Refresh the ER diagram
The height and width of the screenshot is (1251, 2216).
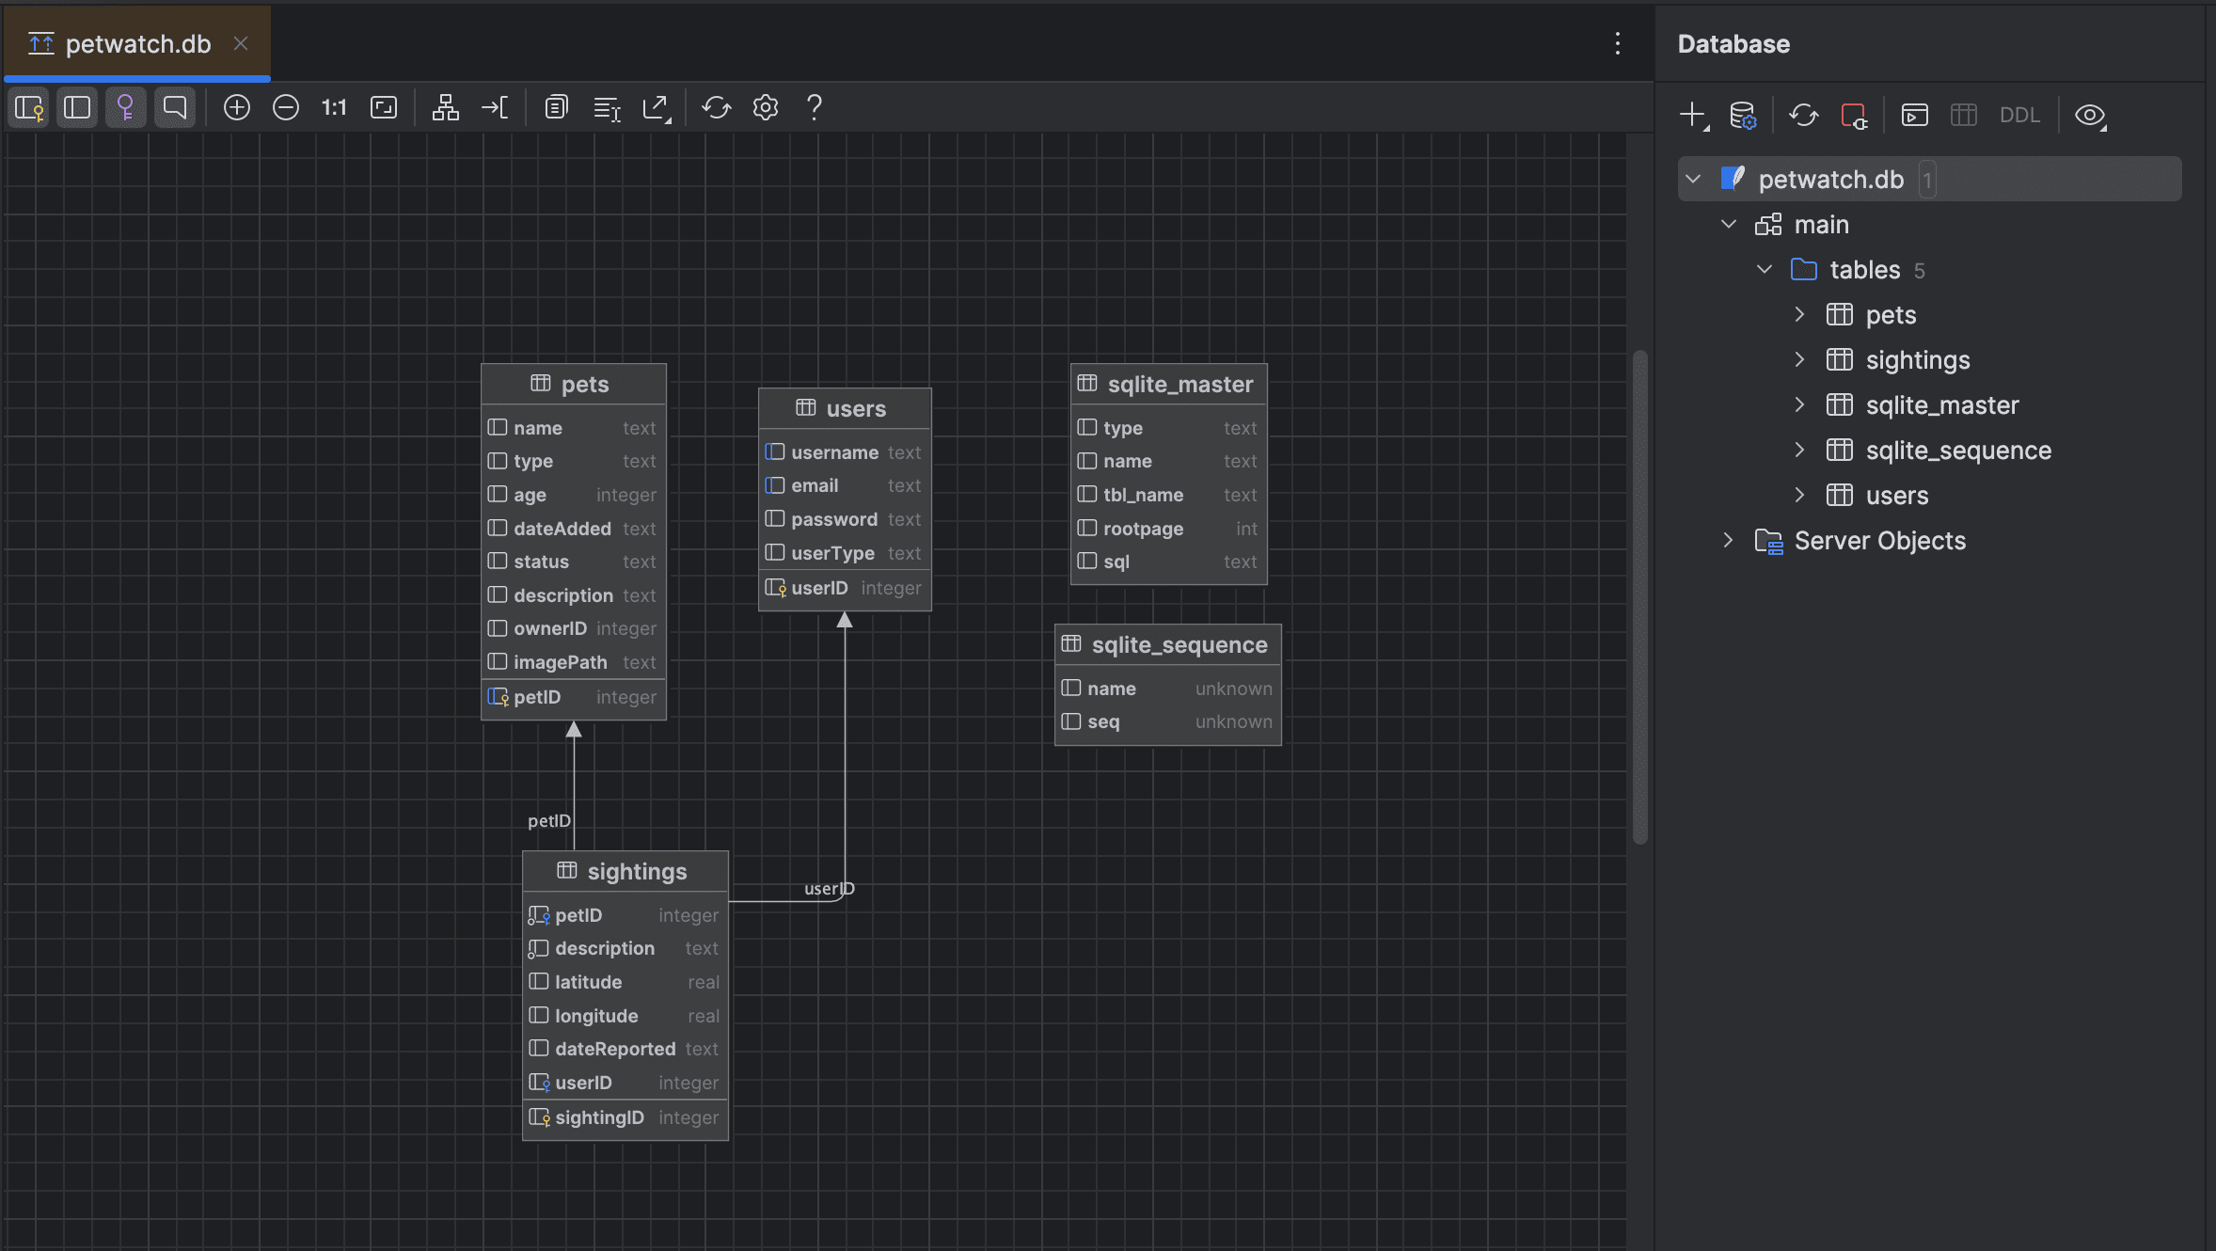(717, 107)
